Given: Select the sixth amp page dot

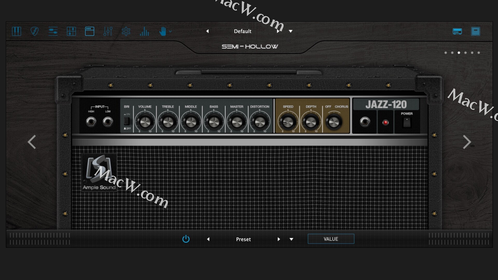Looking at the screenshot, I should pyautogui.click(x=479, y=53).
